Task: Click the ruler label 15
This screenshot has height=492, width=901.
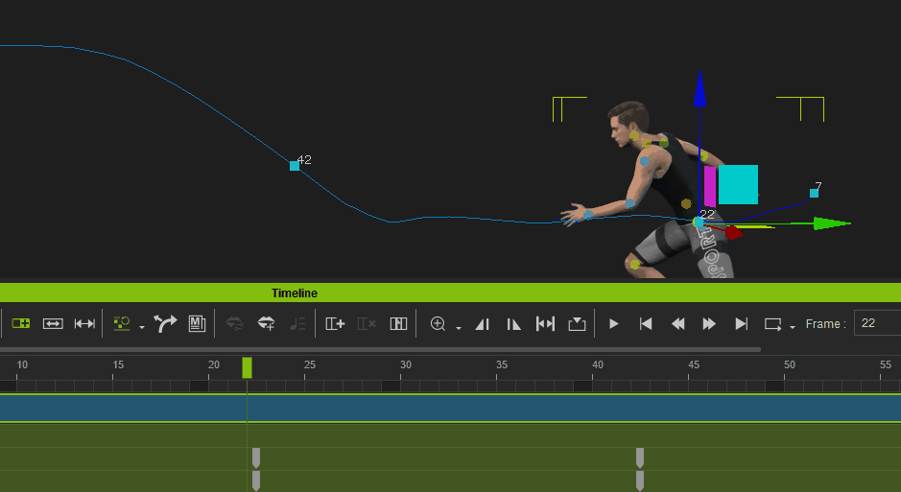Action: [x=118, y=364]
